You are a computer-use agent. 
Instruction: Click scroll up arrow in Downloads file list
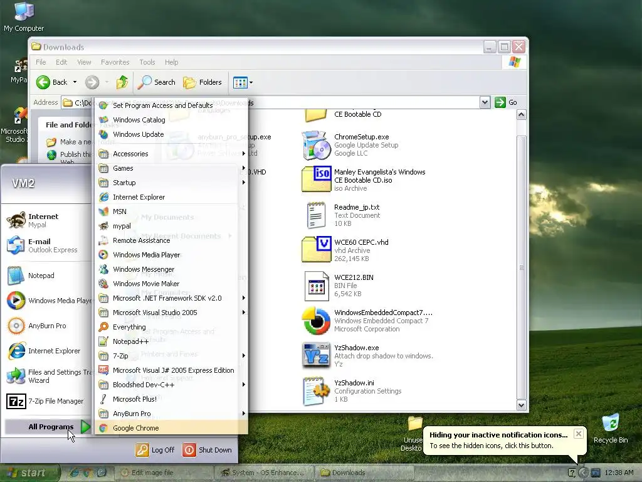coord(521,115)
